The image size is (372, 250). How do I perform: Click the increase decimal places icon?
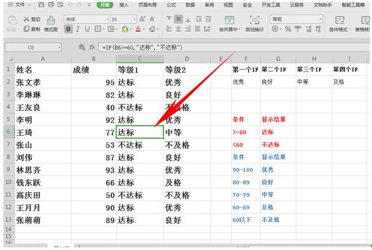tap(308, 29)
